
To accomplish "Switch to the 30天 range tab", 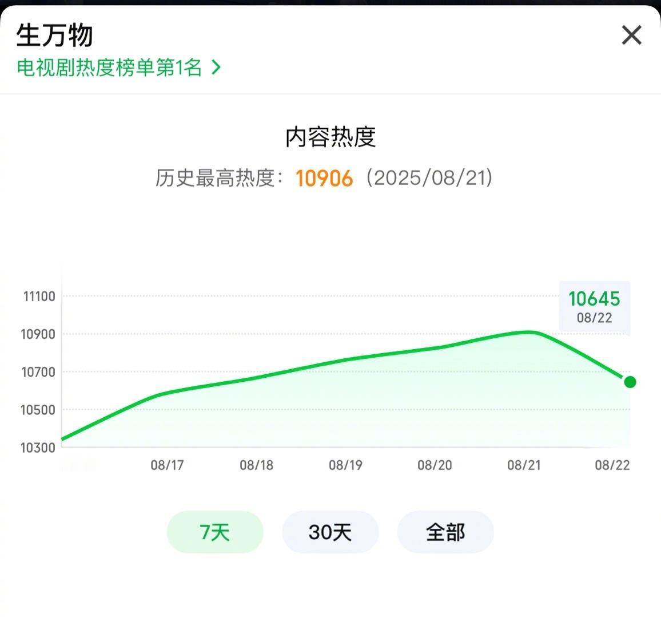I will point(330,532).
